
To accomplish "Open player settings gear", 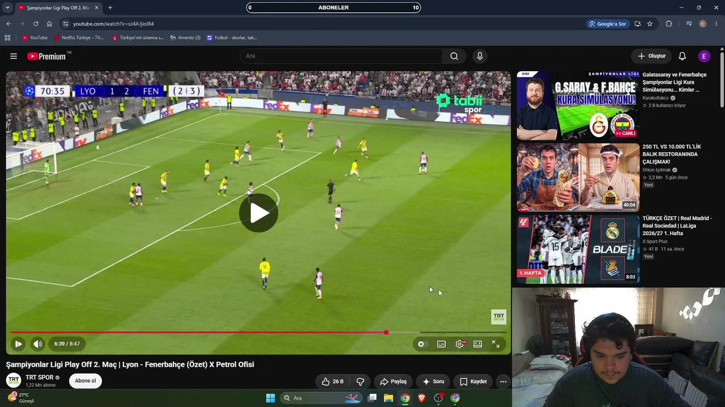I will click(459, 344).
